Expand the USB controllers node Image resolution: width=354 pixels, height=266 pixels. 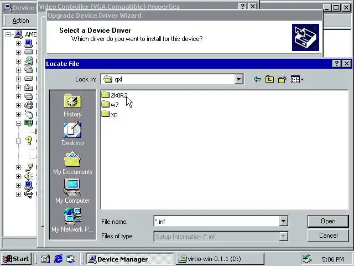coord(18,194)
